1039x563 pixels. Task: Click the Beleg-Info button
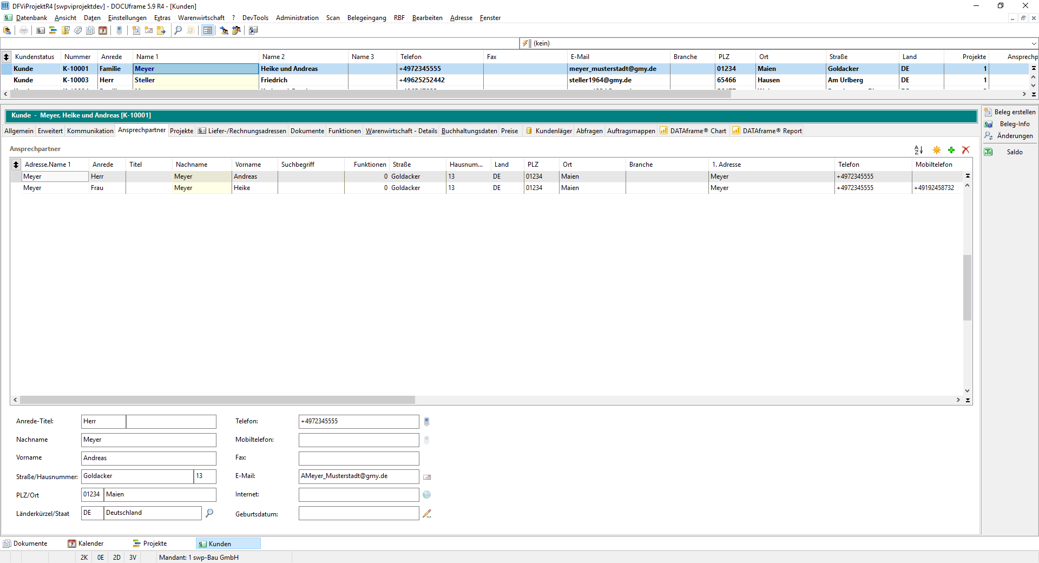click(1010, 124)
